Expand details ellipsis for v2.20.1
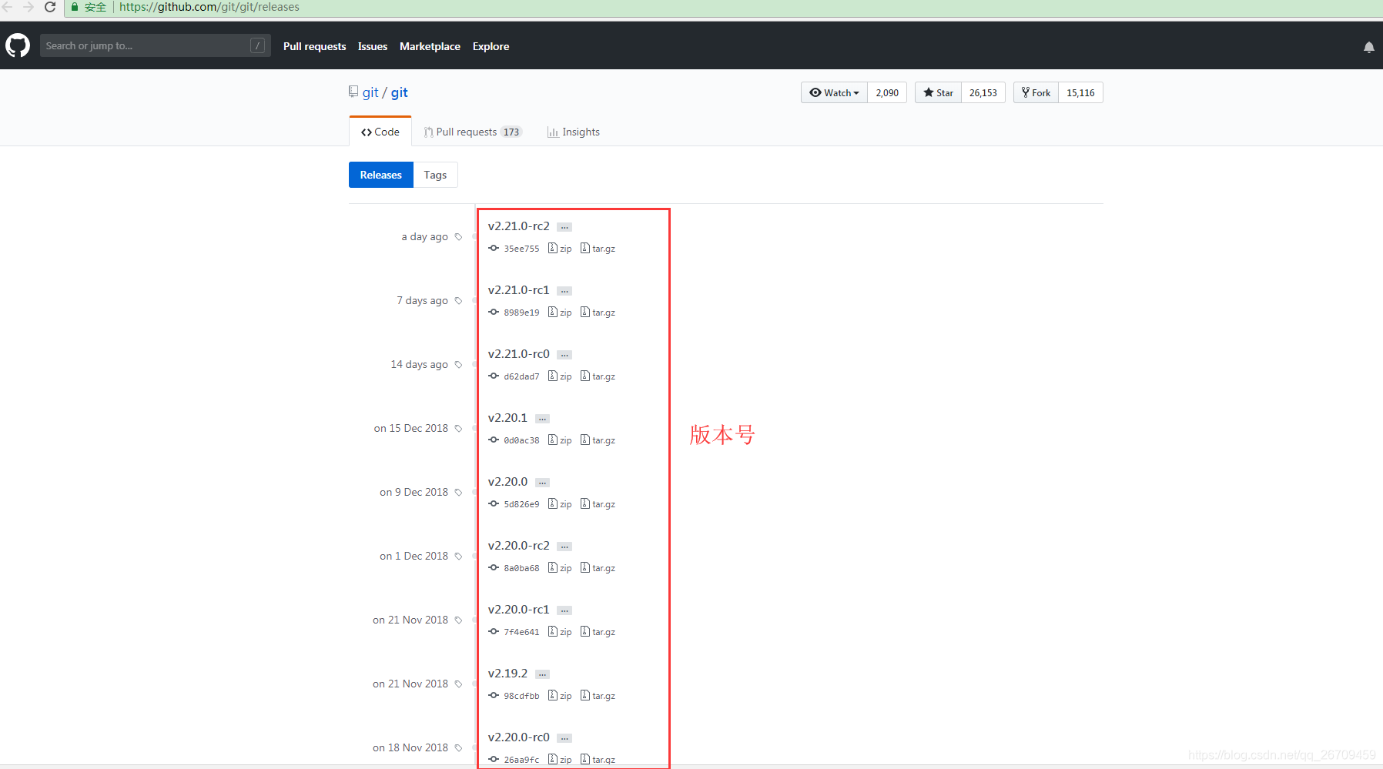This screenshot has width=1383, height=769. (542, 419)
